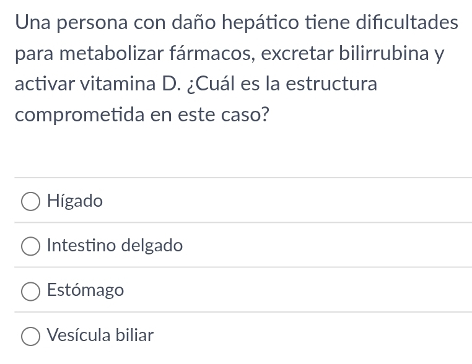Click the Hígado answer label text

(75, 201)
